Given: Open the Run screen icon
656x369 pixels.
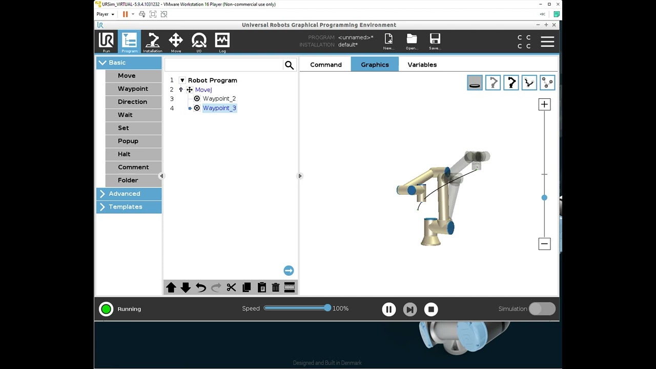Looking at the screenshot, I should (106, 42).
